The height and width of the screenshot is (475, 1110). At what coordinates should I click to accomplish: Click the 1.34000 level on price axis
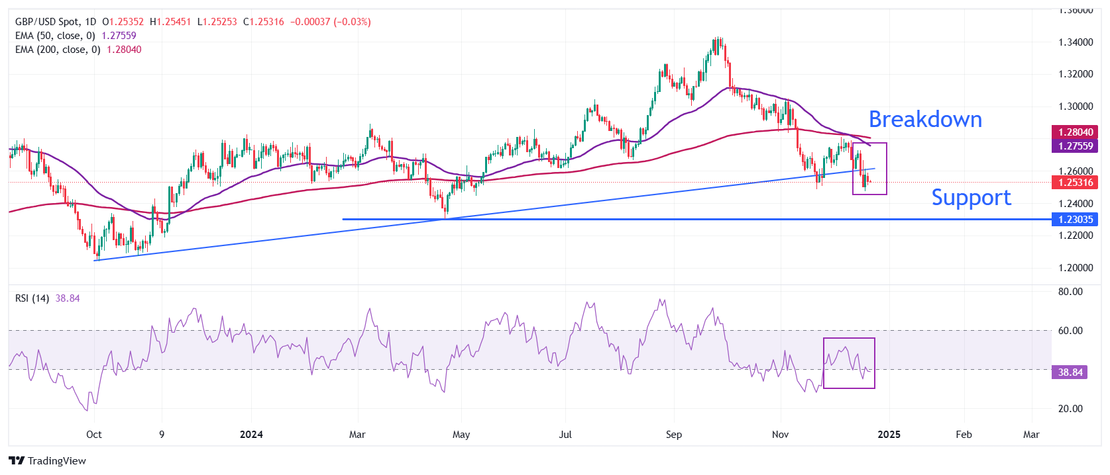(1075, 42)
